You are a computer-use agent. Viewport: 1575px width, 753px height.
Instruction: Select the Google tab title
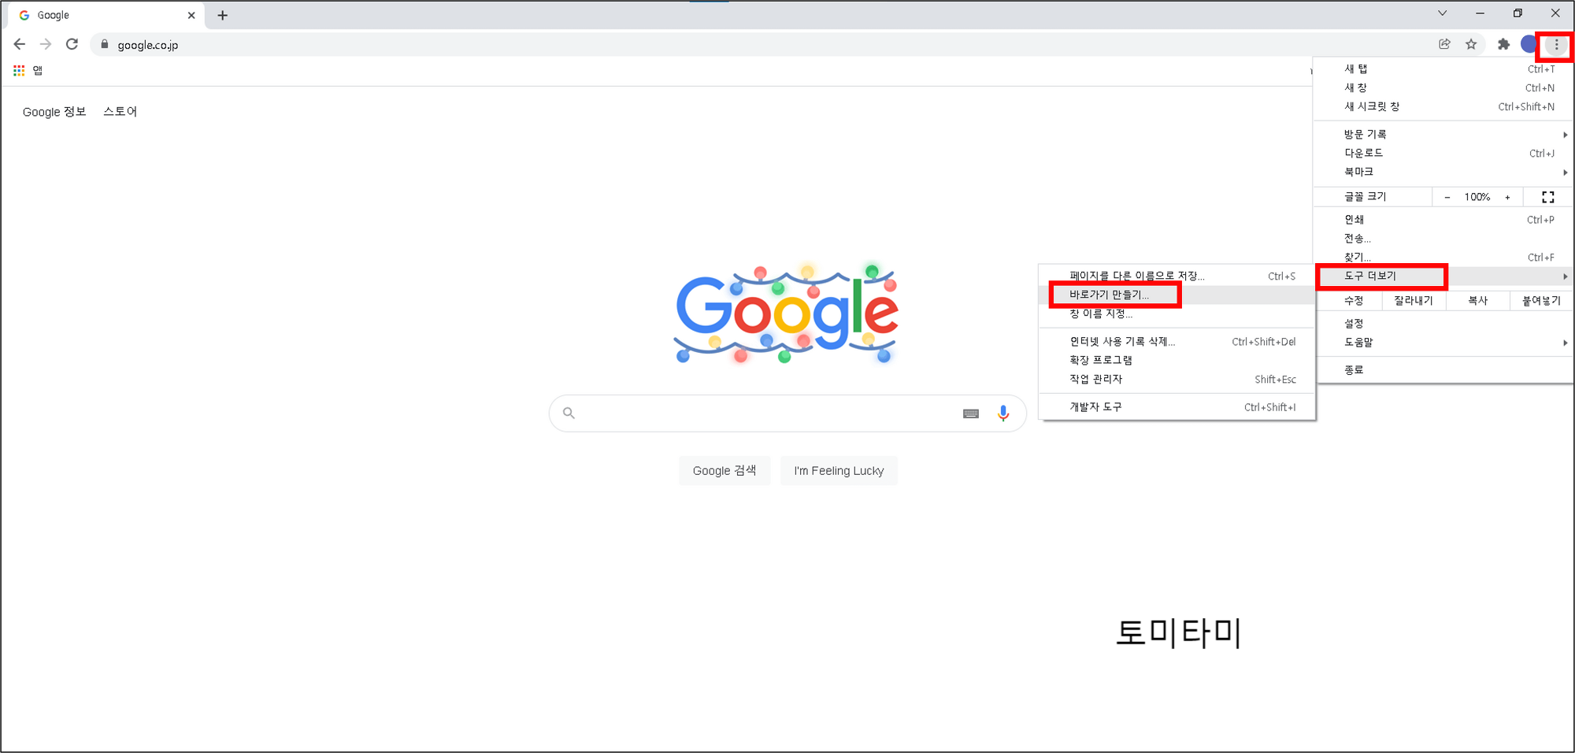click(x=54, y=15)
